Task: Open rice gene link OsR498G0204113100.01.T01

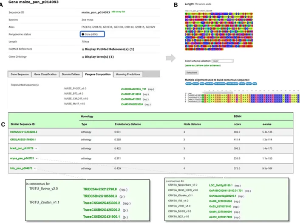Action: point(226,191)
